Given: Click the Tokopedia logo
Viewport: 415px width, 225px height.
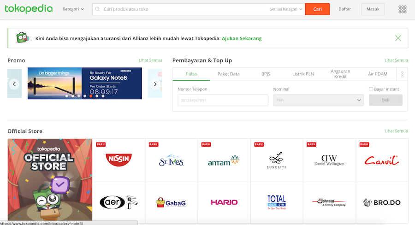Looking at the screenshot, I should [29, 9].
